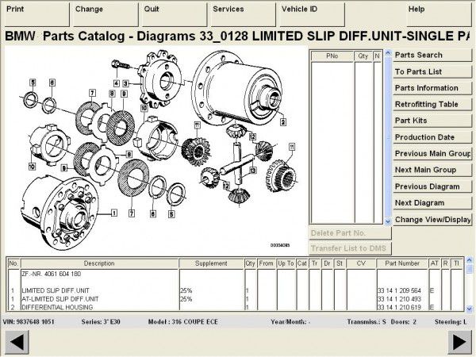This screenshot has width=476, height=357.
Task: Click callout 6 at top left of diagram
Action: [52, 83]
